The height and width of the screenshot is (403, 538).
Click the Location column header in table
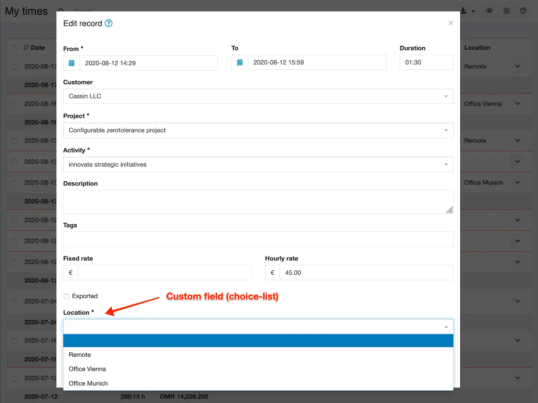pyautogui.click(x=477, y=48)
